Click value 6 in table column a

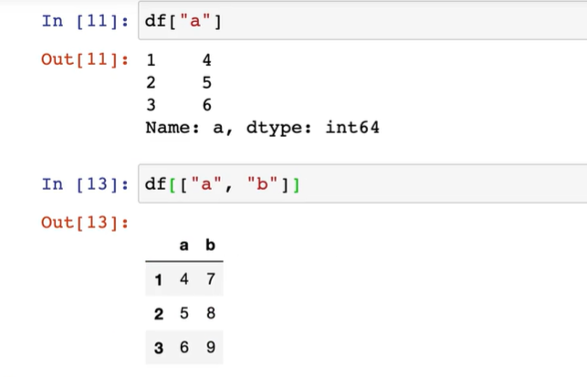(183, 347)
